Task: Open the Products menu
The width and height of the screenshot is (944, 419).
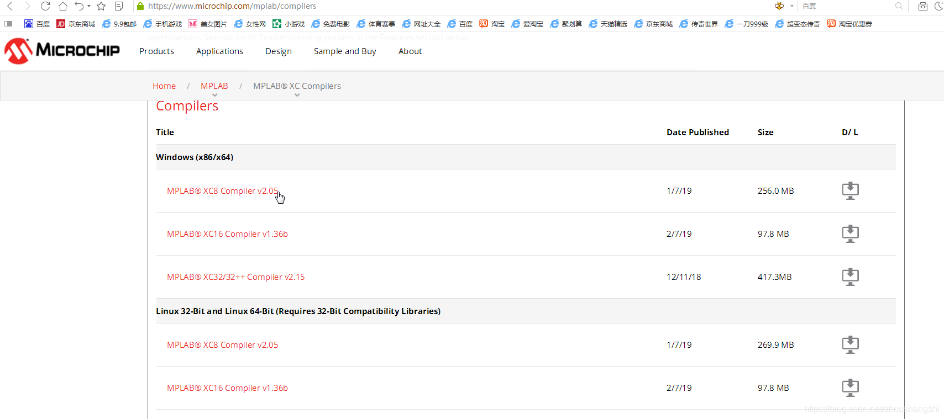Action: point(157,51)
